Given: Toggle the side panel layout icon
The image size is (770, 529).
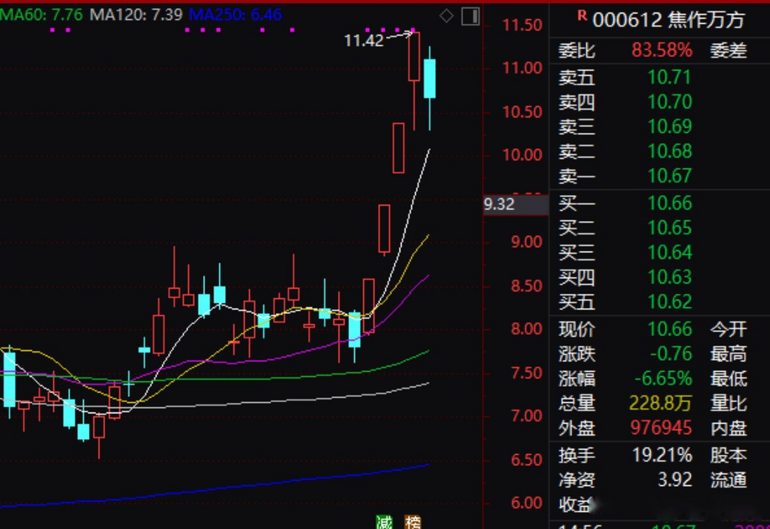Looking at the screenshot, I should coord(470,17).
